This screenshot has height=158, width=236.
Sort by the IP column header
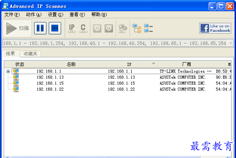tap(132, 64)
